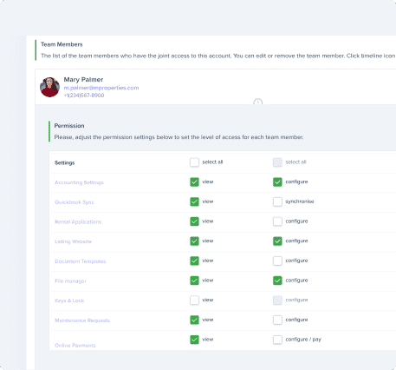
Task: Uncheck configure for Listing Website
Action: pyautogui.click(x=277, y=241)
